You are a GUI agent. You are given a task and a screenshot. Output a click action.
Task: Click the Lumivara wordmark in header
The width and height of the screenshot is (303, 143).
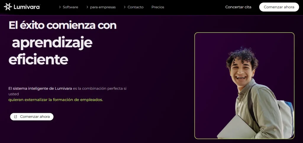tap(27, 7)
